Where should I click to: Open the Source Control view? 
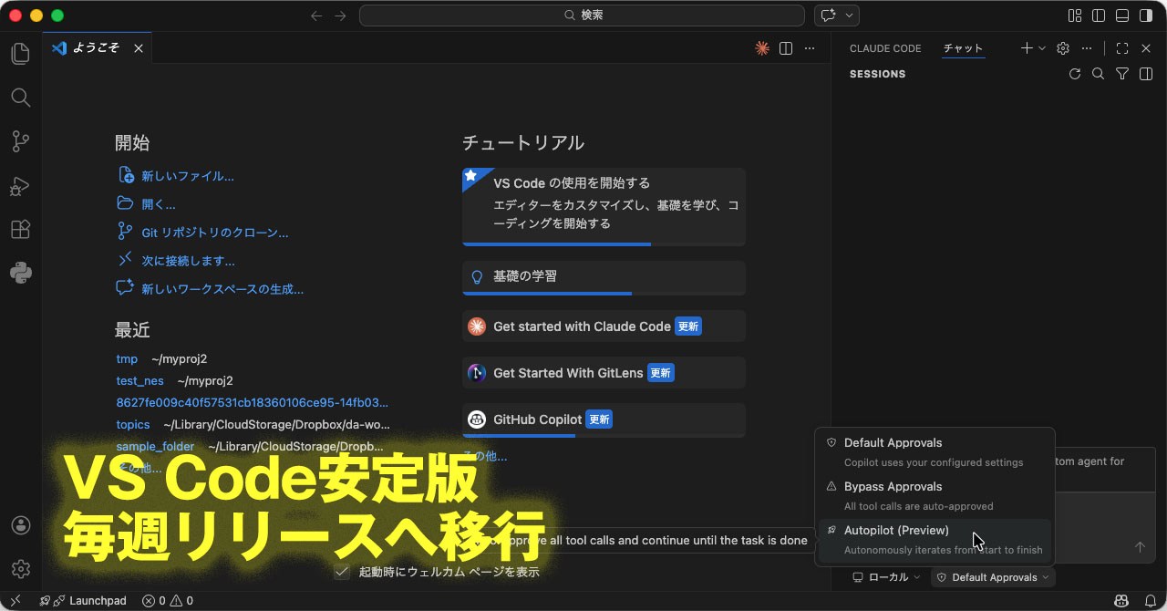[20, 141]
